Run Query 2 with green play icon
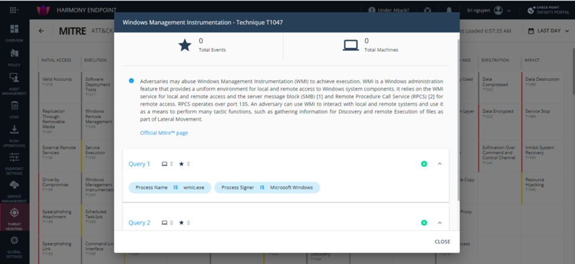The width and height of the screenshot is (575, 264). click(424, 223)
